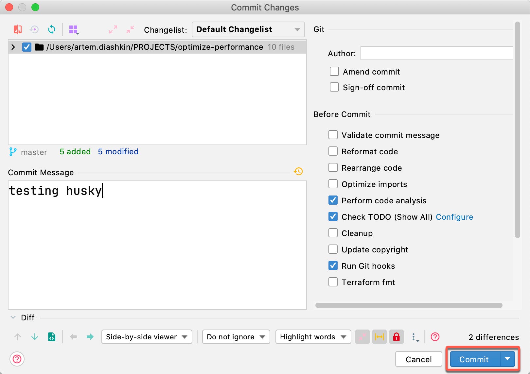The height and width of the screenshot is (374, 530).
Task: Jump to the next difference
Action: 34,337
